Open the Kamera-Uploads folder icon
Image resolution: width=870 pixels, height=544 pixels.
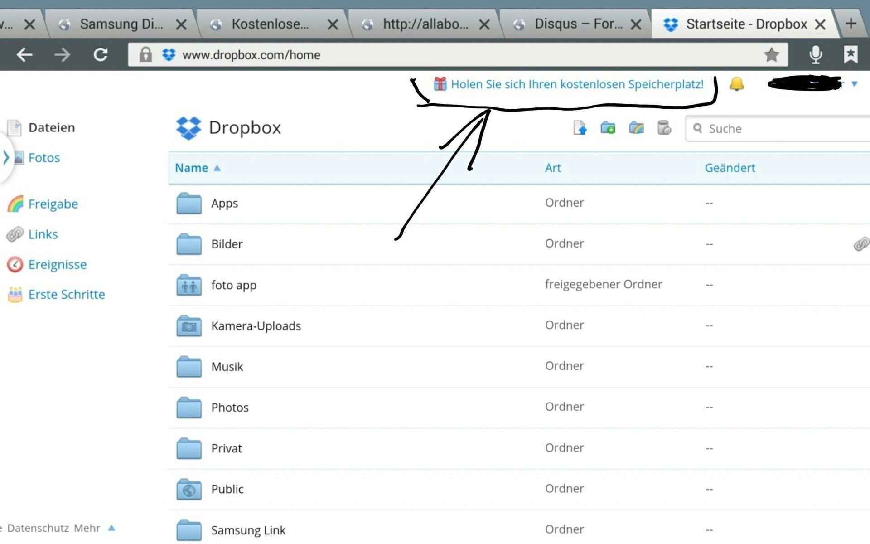(189, 325)
